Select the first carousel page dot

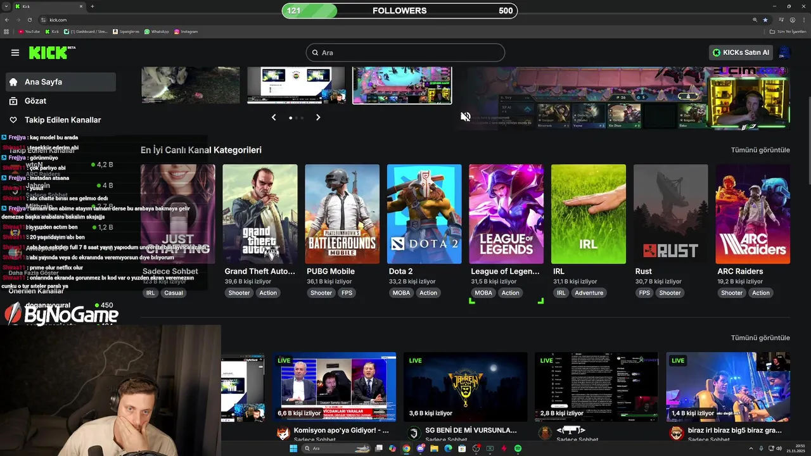tap(291, 118)
